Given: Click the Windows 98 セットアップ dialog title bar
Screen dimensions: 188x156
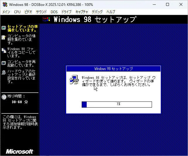Looking at the screenshot, I should click(x=113, y=69).
